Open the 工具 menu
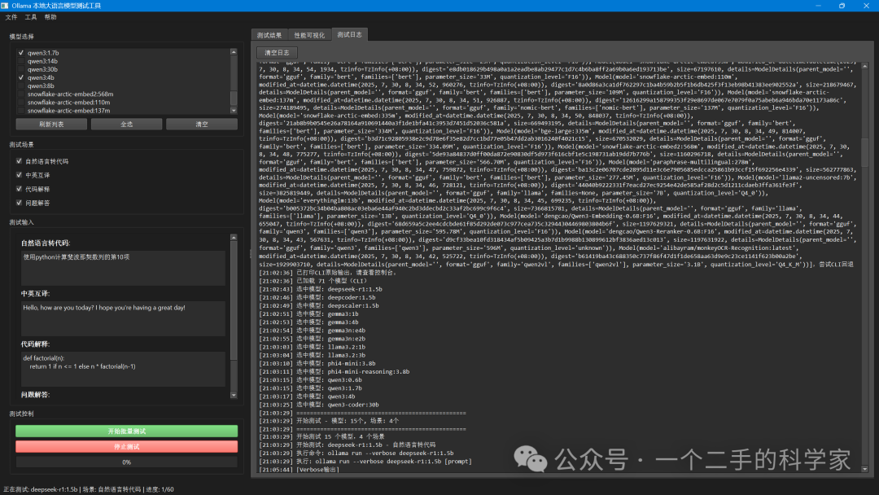 [31, 17]
